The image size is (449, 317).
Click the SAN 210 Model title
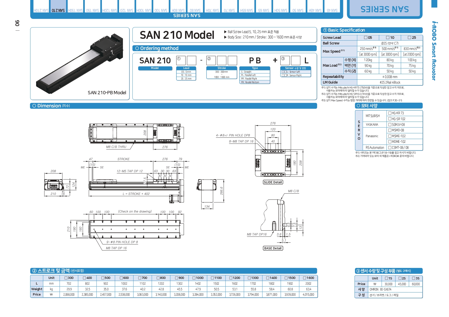pos(177,35)
